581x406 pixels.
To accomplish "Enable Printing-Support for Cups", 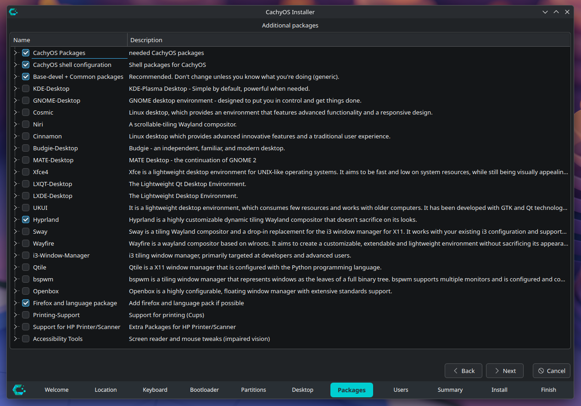I will [x=25, y=315].
